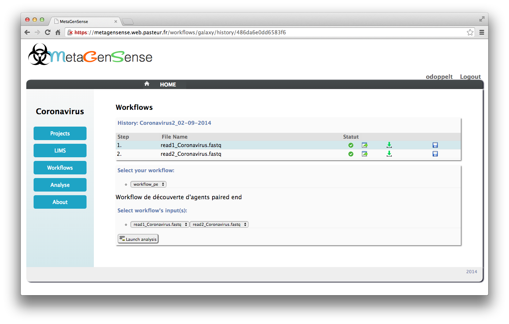Image resolution: width=509 pixels, height=324 pixels.
Task: Click the save disk icon for read1_Coronavirus.fastq
Action: (435, 145)
